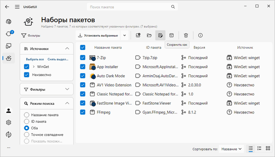Image resolution: width=275 pixels, height=157 pixels.
Task: Open Installed Packages sidebar icon
Action: (9, 46)
